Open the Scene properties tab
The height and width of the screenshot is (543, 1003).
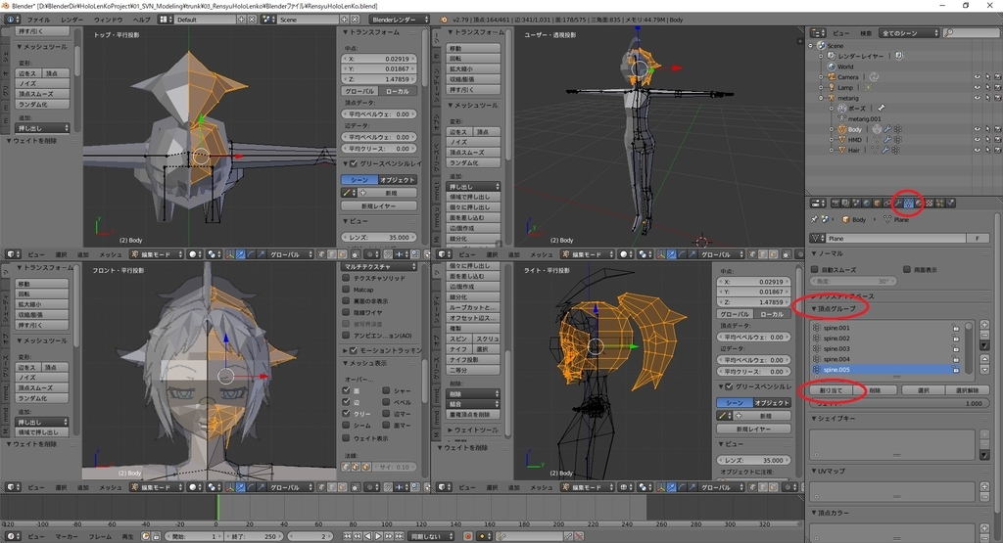[856, 204]
